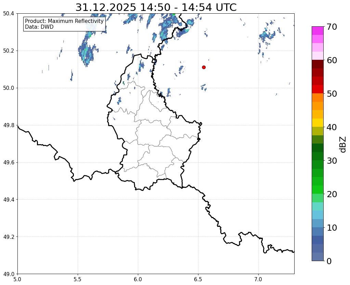Viewport: 350px width, 285px height.
Task: Click the dBZ colorbar axis label
Action: tap(343, 145)
